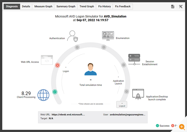Click the green Success legend icon

coord(157,125)
